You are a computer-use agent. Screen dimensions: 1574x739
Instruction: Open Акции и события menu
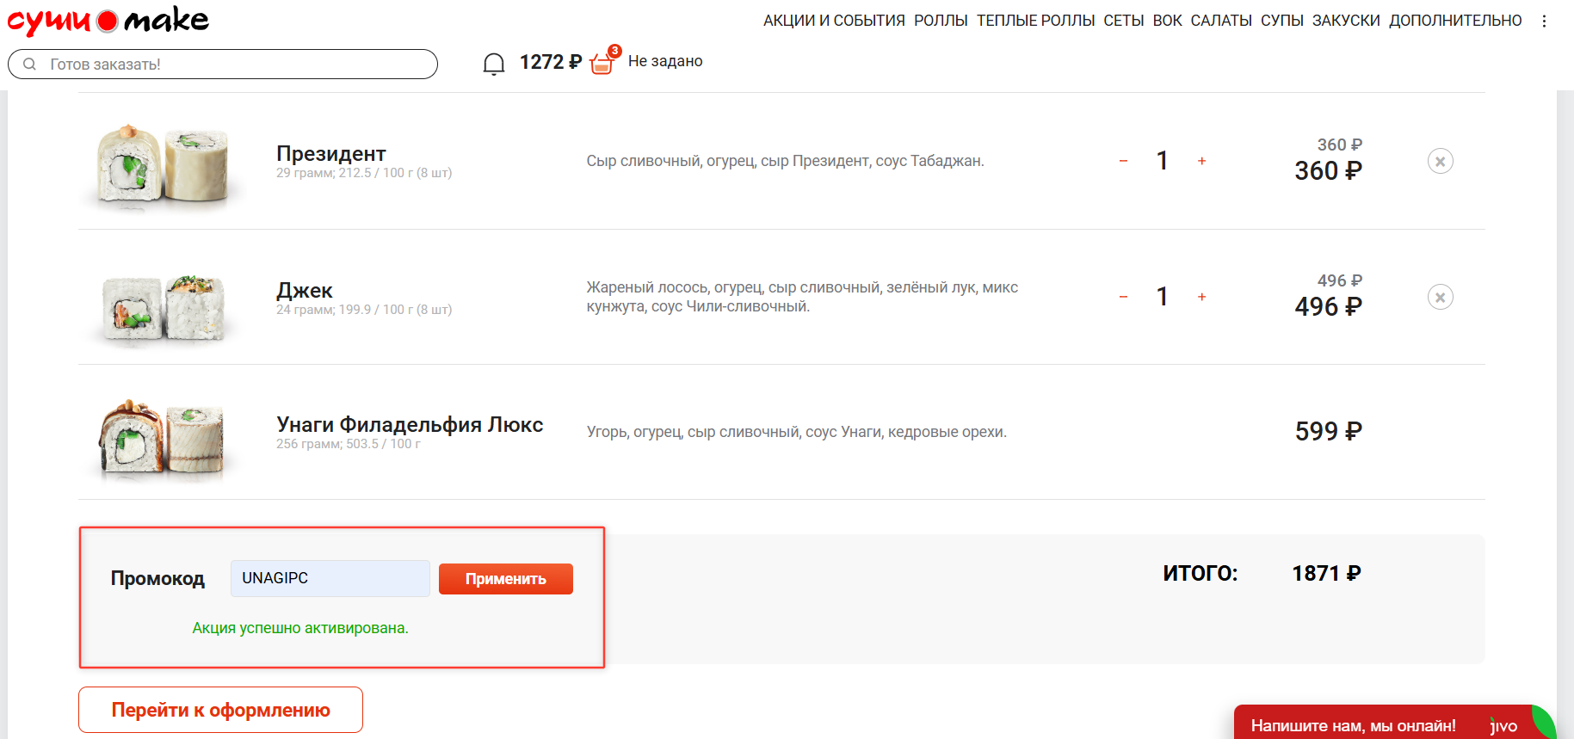point(833,21)
